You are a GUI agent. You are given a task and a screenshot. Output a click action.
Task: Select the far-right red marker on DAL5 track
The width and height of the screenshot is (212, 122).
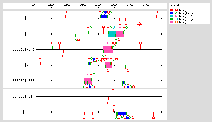tap(157, 15)
